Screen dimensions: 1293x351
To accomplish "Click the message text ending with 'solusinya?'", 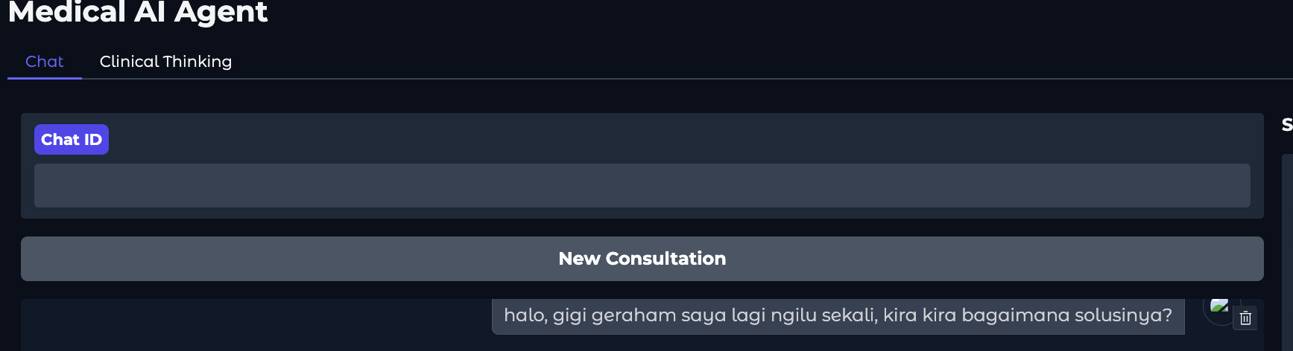I will pyautogui.click(x=838, y=316).
